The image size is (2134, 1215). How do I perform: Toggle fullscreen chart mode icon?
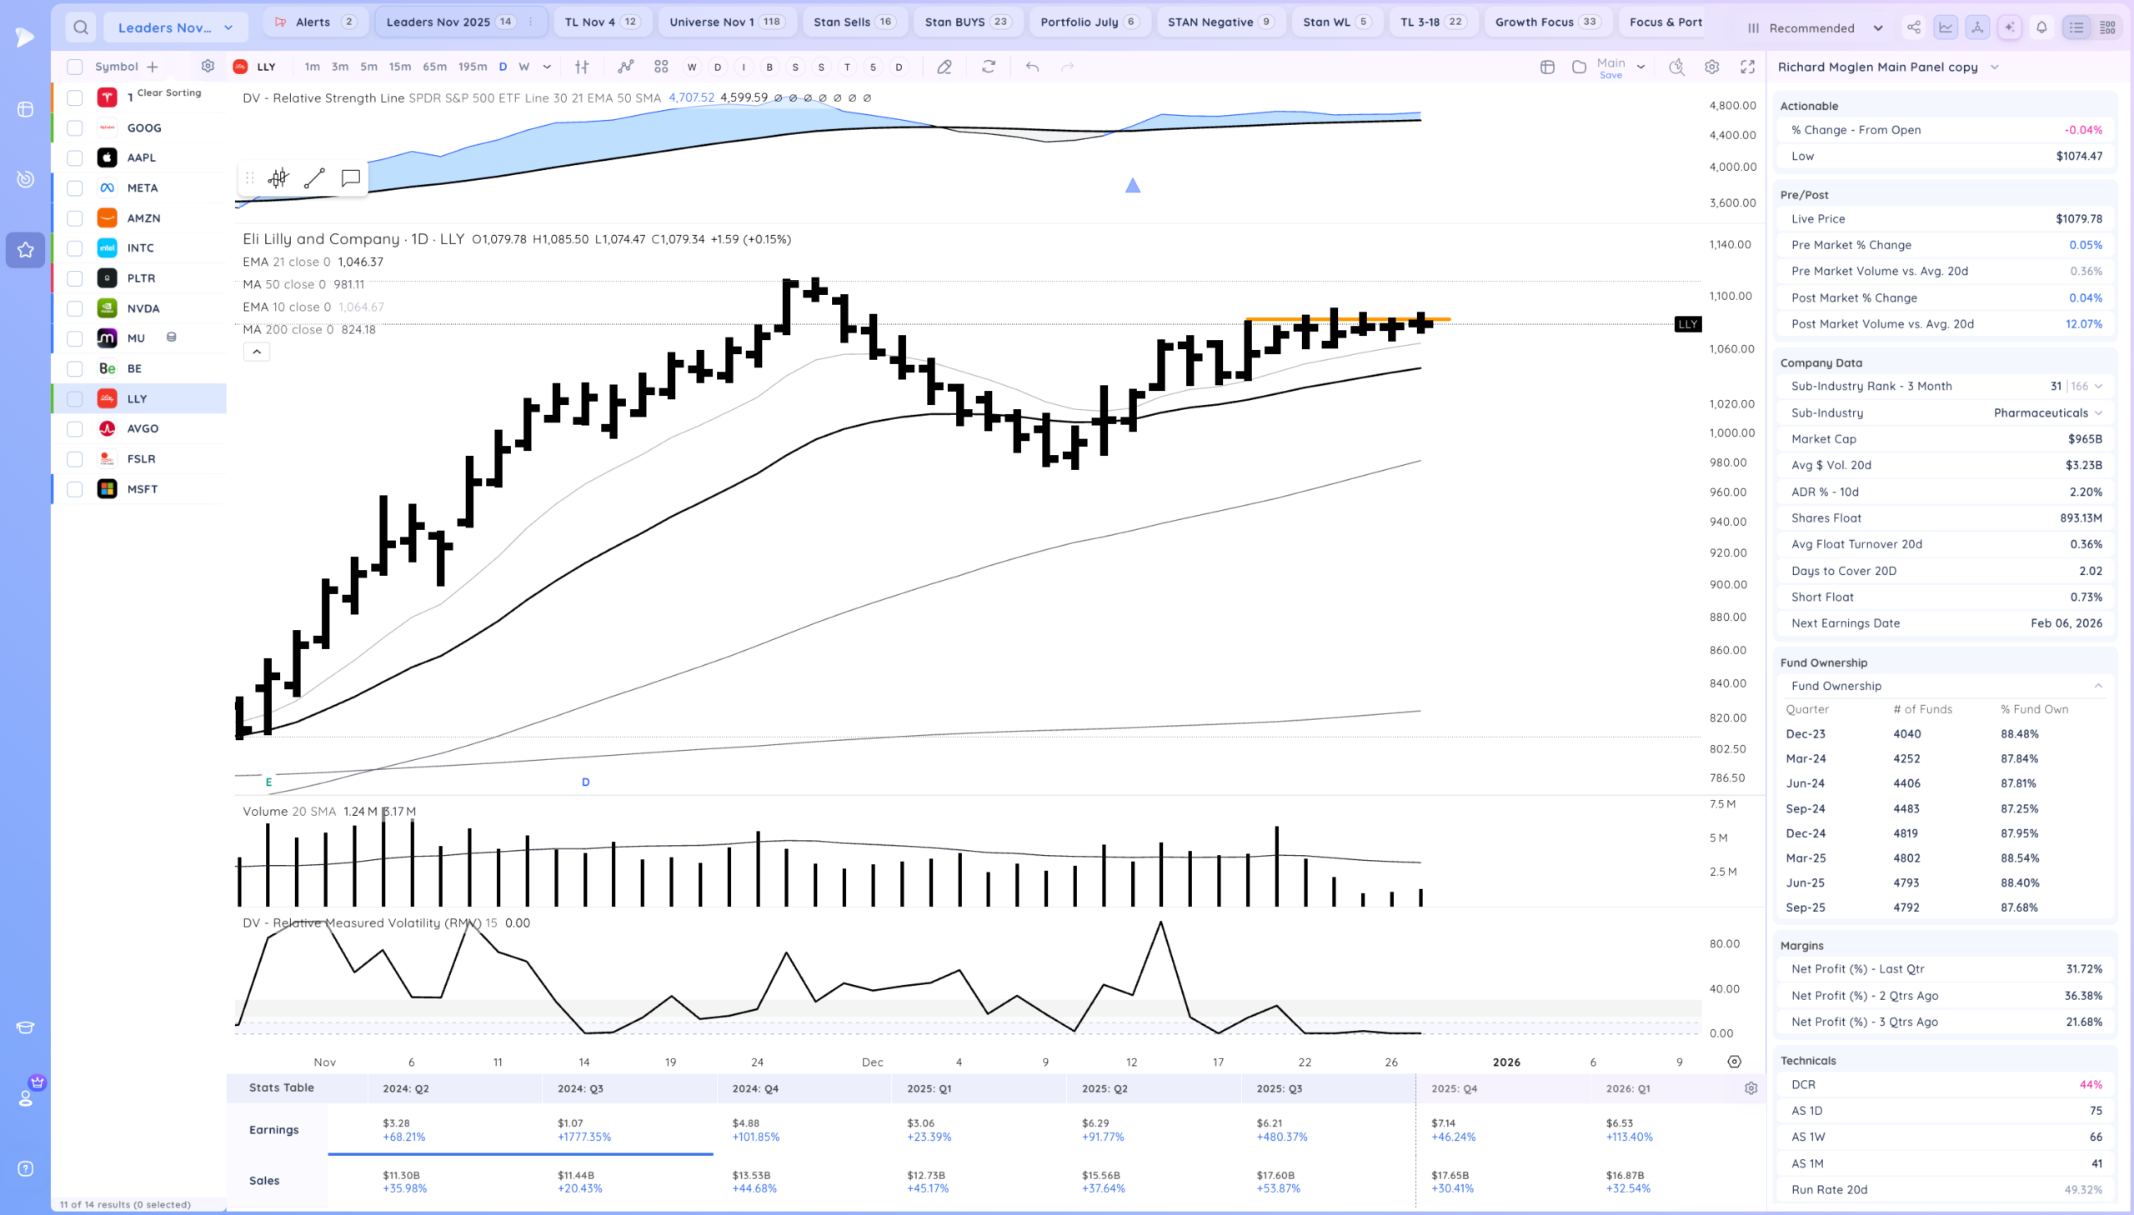coord(1746,67)
